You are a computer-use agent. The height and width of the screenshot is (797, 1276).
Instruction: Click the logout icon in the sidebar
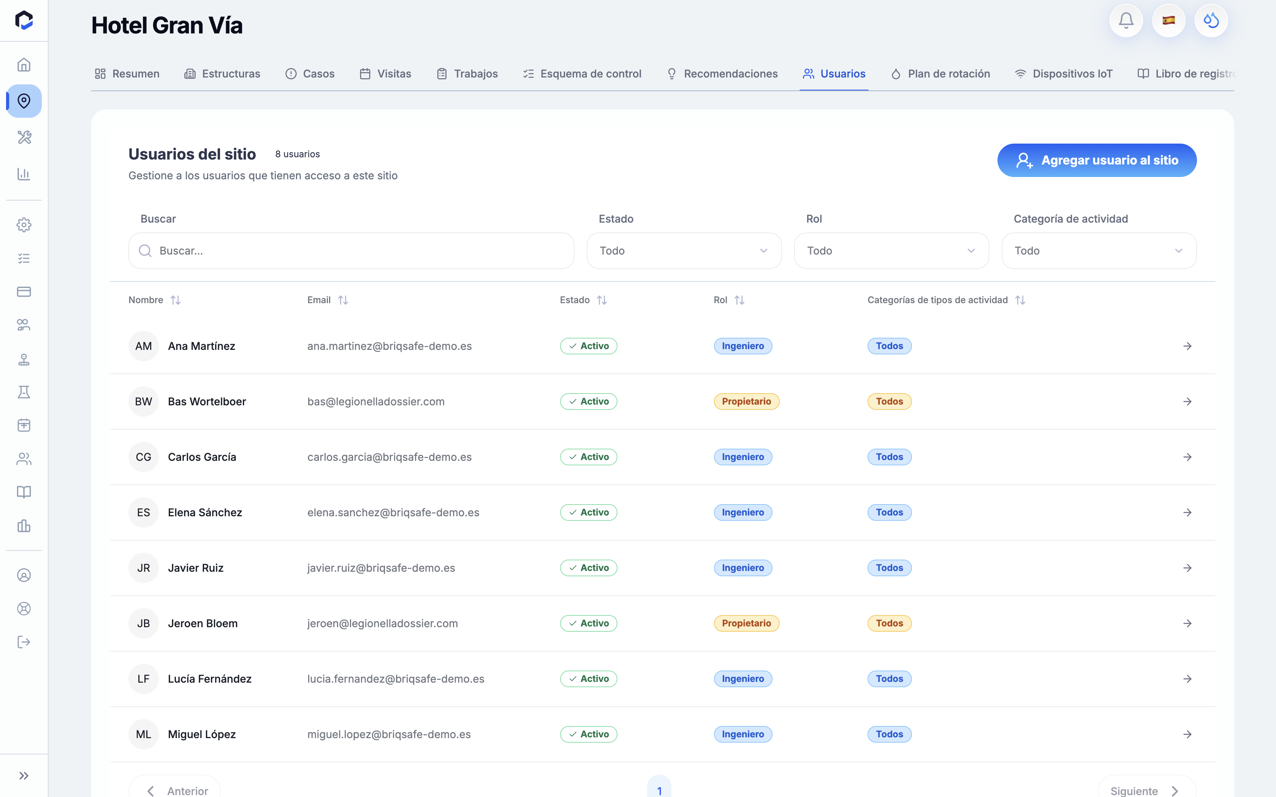[x=24, y=642]
